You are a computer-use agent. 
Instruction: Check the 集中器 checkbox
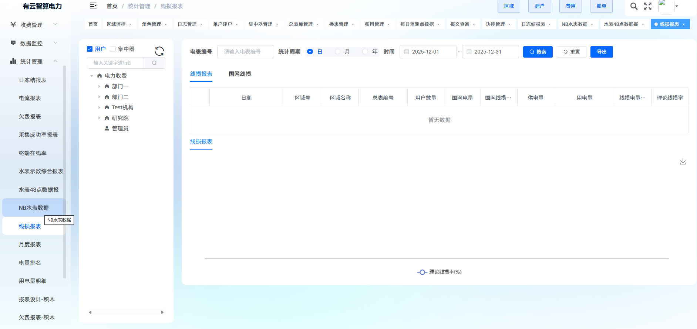113,49
